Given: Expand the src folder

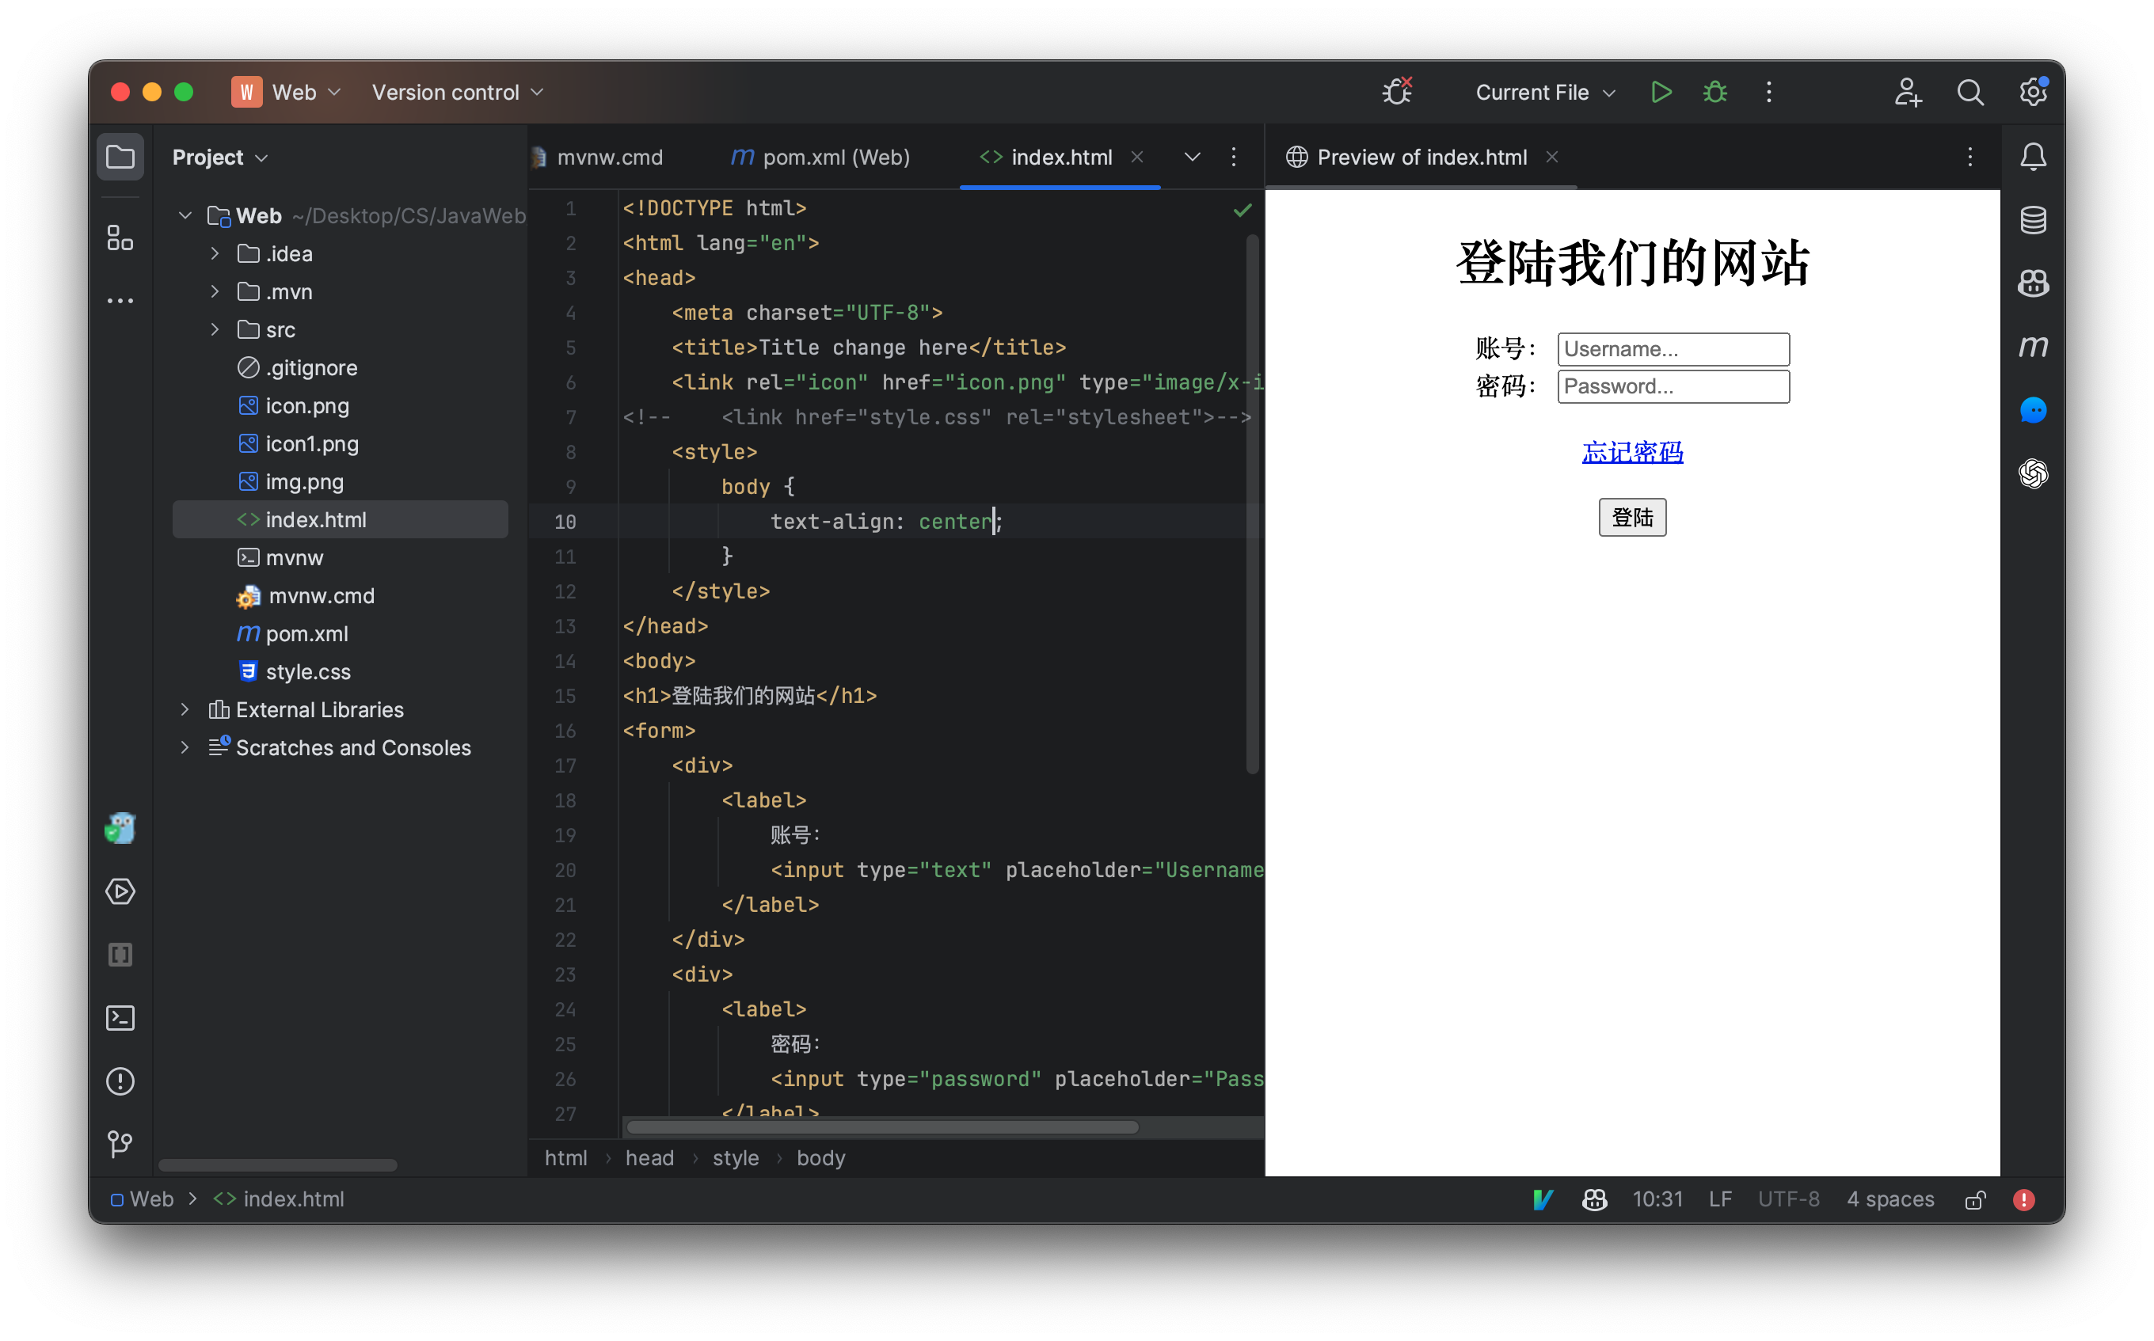Looking at the screenshot, I should pyautogui.click(x=214, y=329).
